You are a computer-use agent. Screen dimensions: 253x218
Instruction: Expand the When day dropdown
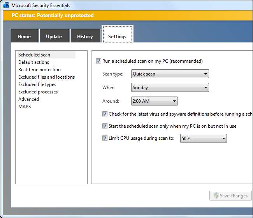coord(170,88)
